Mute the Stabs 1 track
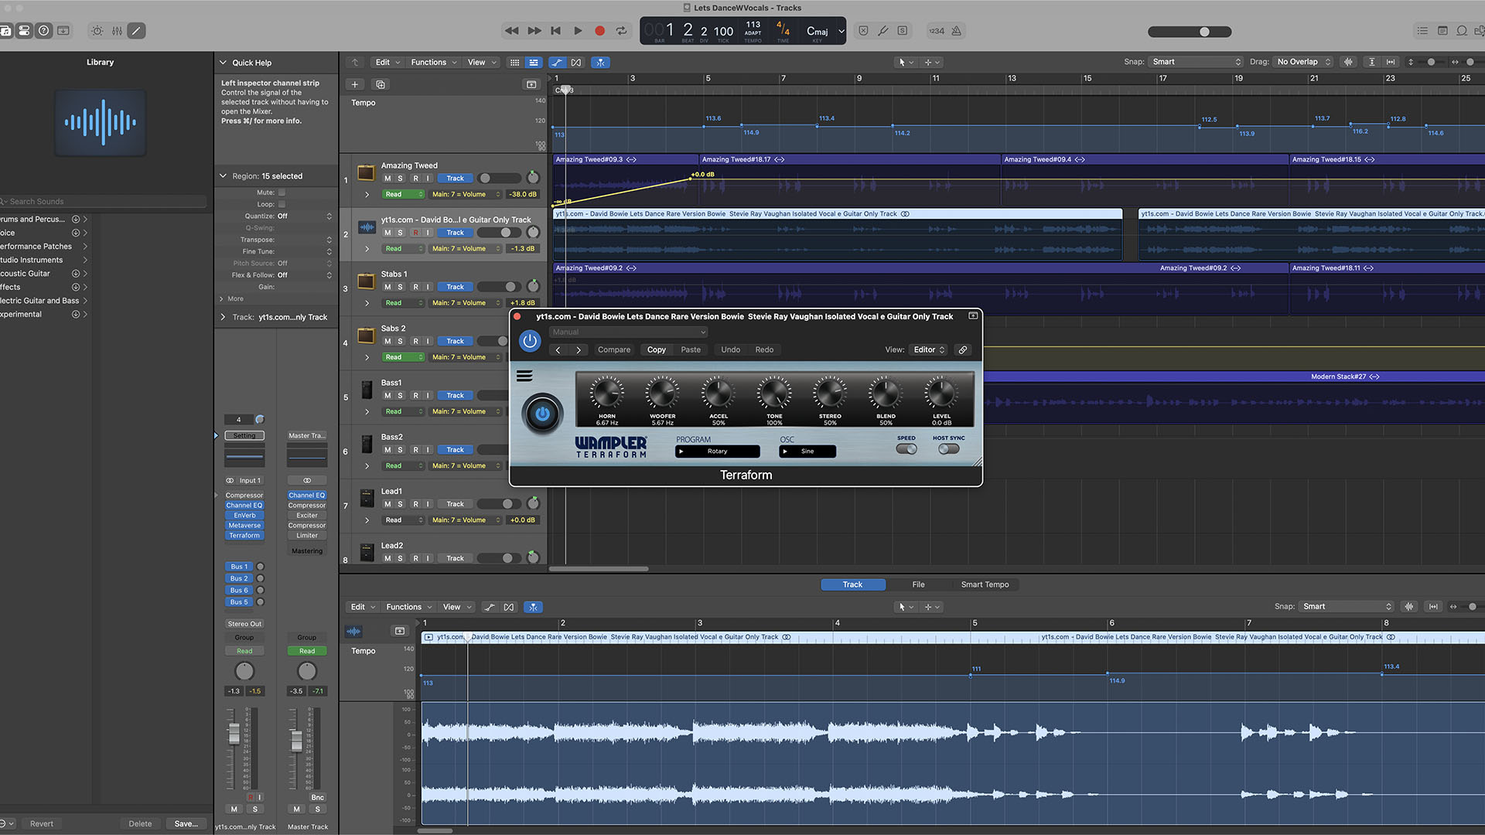 [x=387, y=287]
